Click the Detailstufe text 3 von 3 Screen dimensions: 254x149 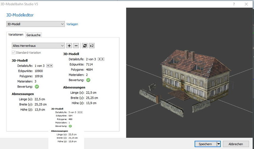tap(72, 112)
